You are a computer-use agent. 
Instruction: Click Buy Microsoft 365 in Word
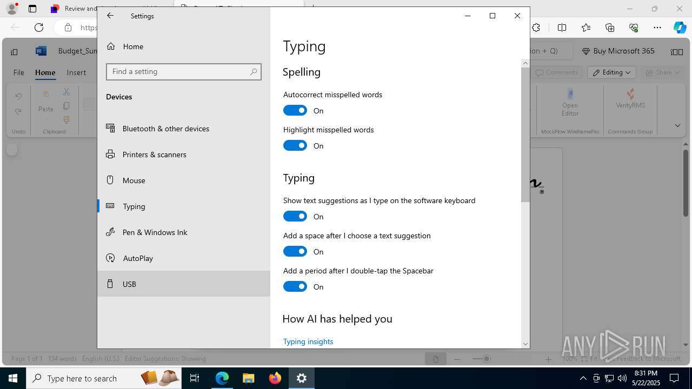[618, 51]
